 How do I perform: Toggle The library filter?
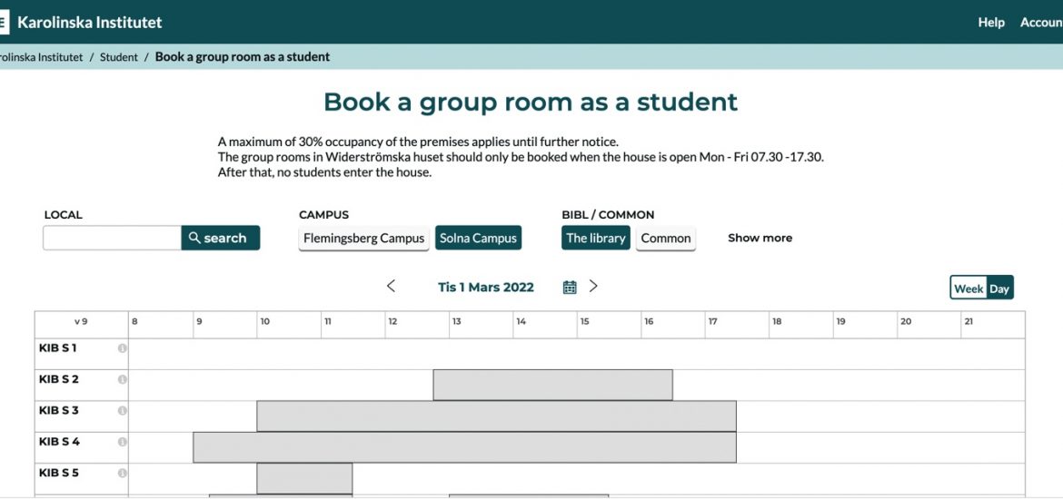596,239
